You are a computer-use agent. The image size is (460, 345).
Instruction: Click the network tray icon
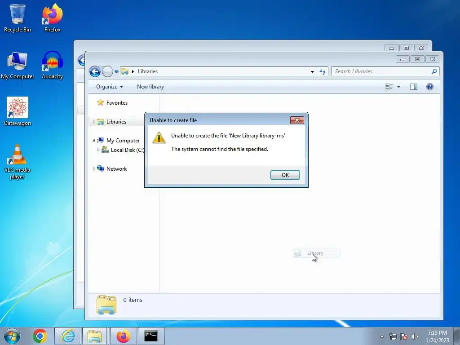(x=393, y=336)
